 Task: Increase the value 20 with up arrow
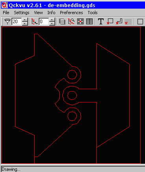25,20
